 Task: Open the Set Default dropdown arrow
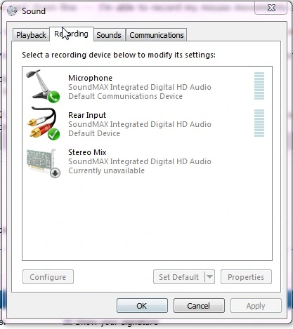pos(209,277)
